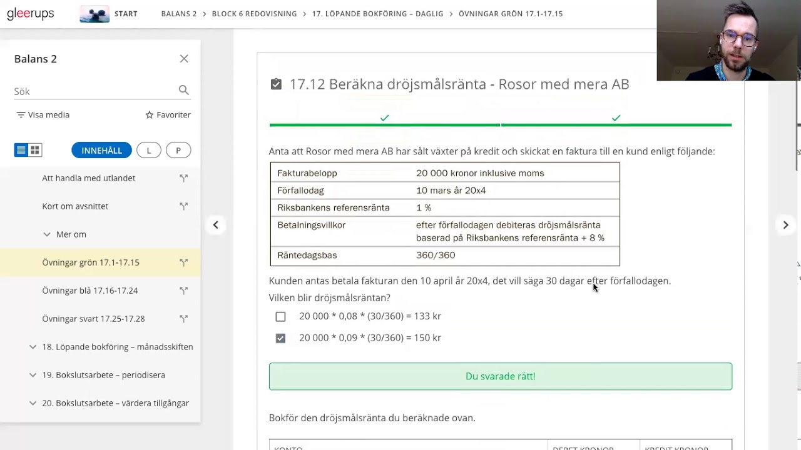Open BALANS 2 breadcrumb

(179, 14)
